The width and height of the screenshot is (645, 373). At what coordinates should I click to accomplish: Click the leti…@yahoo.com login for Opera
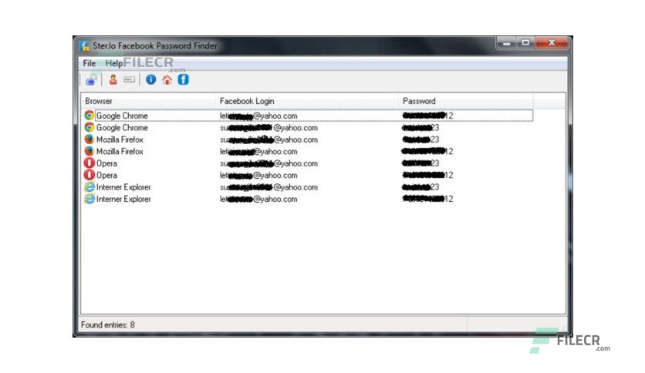(258, 176)
